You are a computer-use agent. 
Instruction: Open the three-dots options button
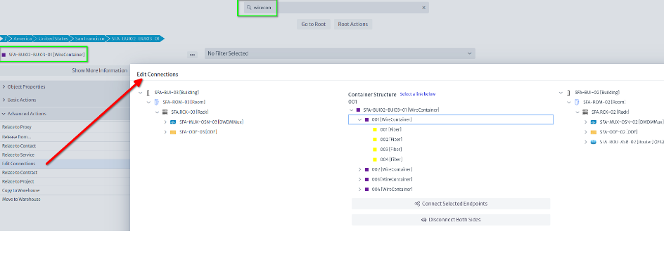tap(192, 55)
